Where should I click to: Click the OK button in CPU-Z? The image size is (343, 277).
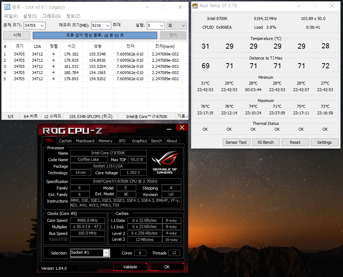[167, 267]
